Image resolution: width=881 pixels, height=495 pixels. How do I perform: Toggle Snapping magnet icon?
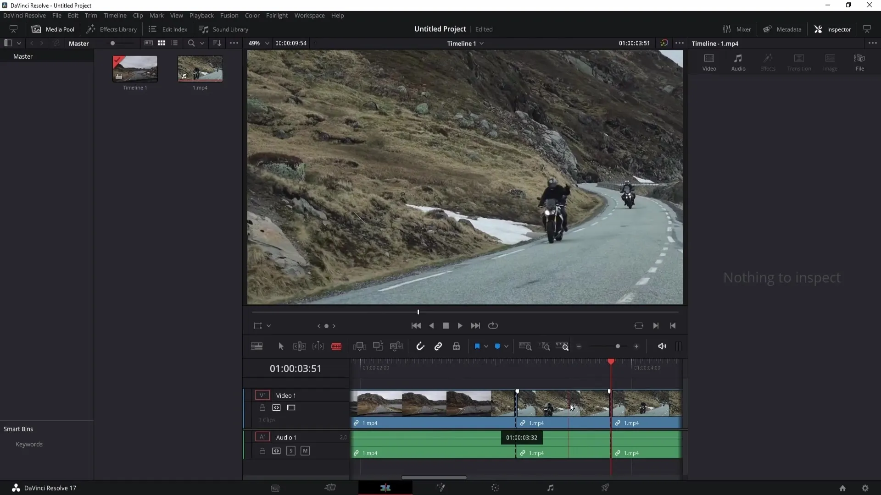click(x=420, y=346)
